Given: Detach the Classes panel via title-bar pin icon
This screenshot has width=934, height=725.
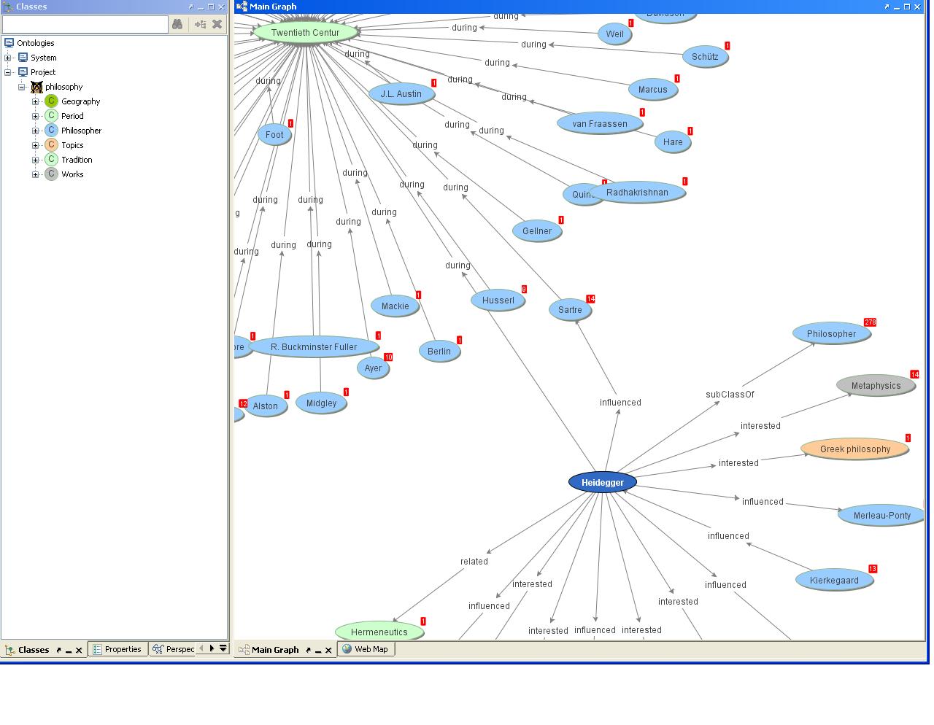Looking at the screenshot, I should coord(191,7).
